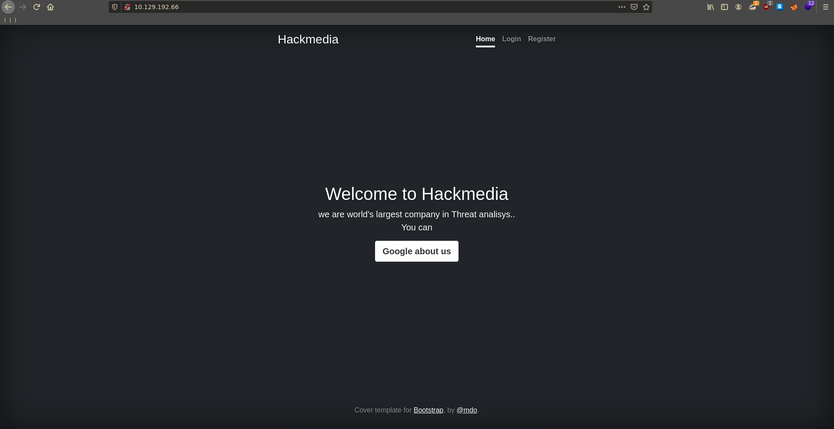Switch to the Login nav tab
The height and width of the screenshot is (429, 834).
pyautogui.click(x=511, y=39)
